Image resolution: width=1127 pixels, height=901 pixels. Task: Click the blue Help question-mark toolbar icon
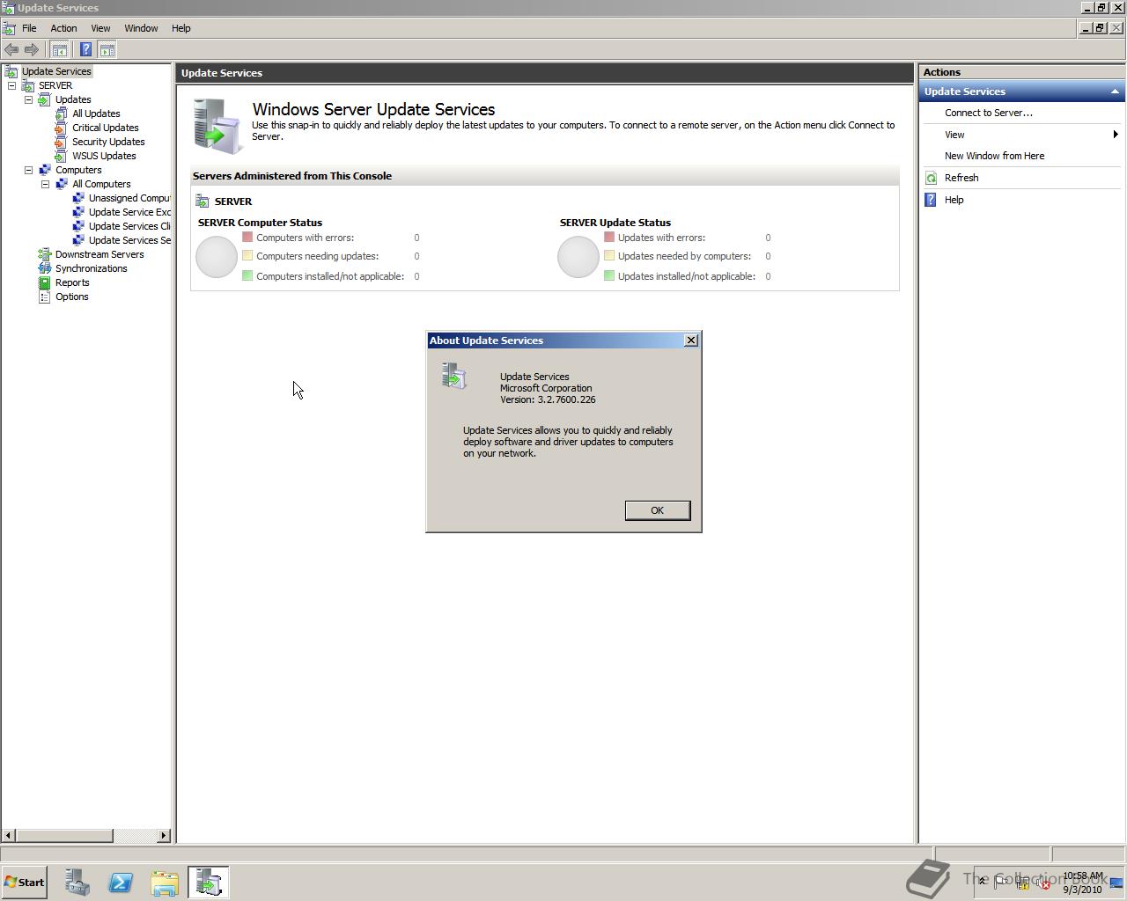tap(85, 50)
